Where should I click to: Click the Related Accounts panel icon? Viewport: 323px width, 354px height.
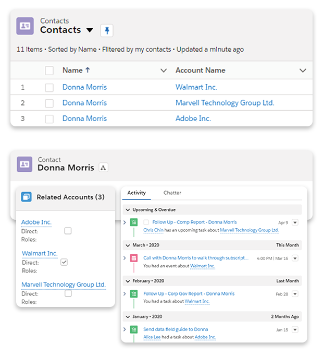26,197
